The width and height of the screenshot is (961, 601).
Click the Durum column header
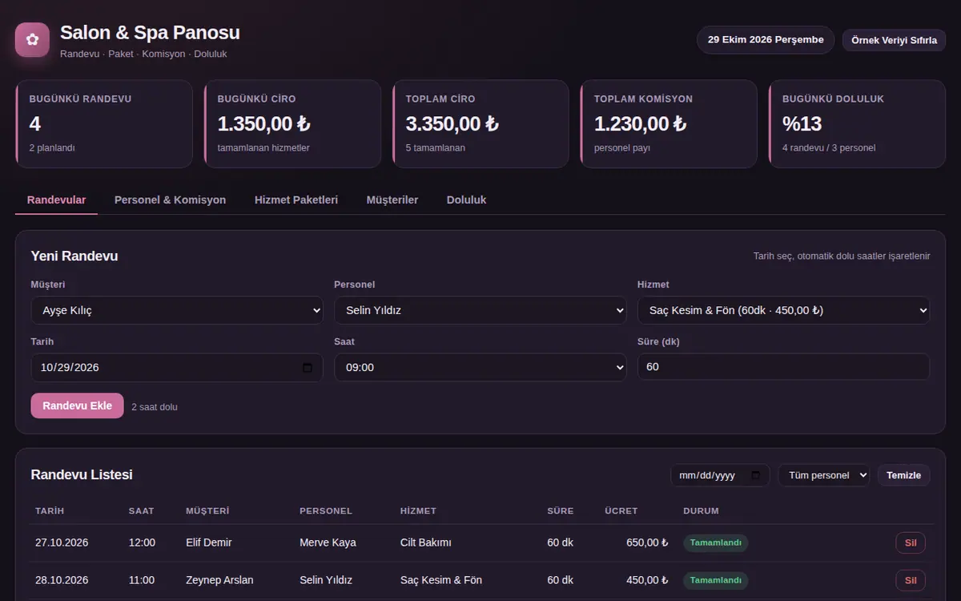(701, 510)
